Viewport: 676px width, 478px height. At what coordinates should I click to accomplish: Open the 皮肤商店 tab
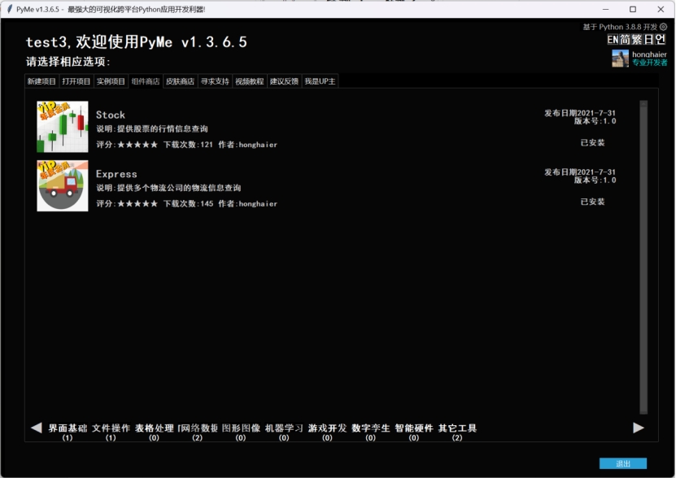point(180,81)
